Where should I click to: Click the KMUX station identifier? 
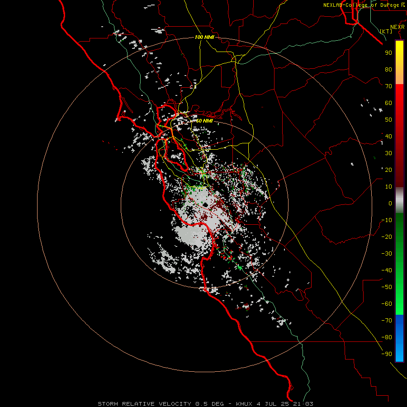(244, 404)
